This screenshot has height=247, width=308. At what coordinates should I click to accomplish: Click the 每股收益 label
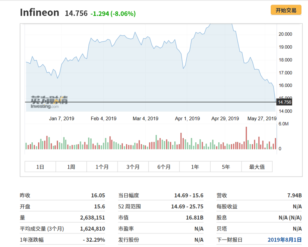click(227, 207)
